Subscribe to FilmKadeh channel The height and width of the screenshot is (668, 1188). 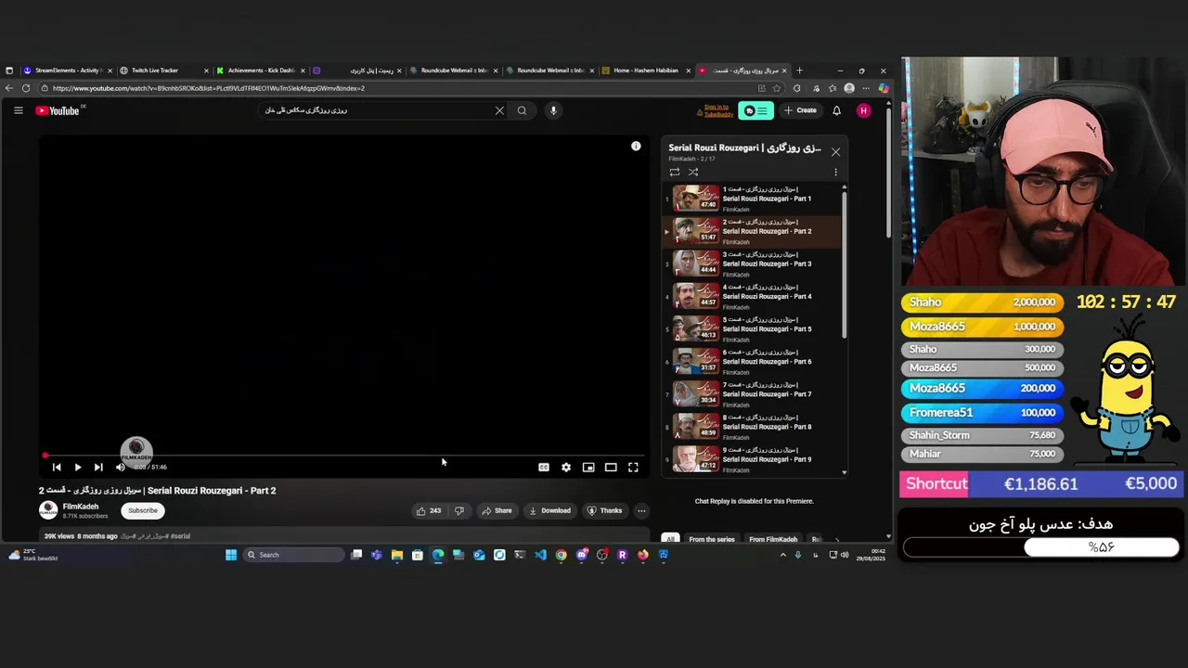click(x=143, y=510)
